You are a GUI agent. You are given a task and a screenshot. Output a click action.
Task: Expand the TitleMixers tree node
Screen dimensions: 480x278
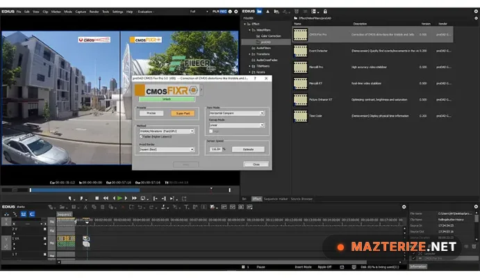click(249, 66)
